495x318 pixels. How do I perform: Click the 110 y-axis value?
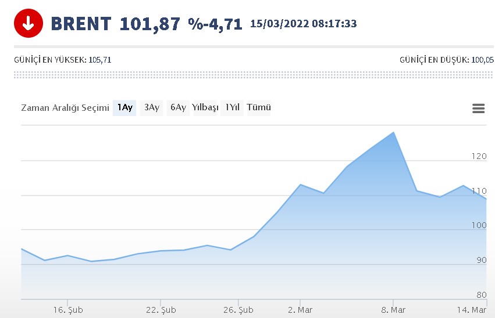(479, 191)
